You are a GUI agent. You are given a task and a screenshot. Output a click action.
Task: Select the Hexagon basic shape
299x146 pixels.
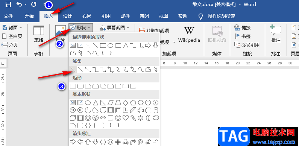(x=141, y=103)
